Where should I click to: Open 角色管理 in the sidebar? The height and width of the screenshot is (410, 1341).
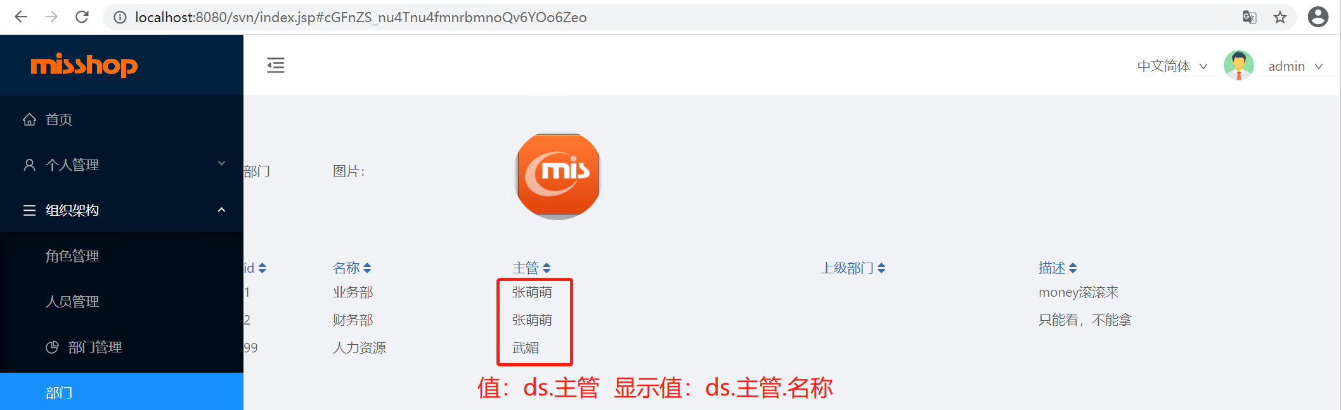click(122, 256)
